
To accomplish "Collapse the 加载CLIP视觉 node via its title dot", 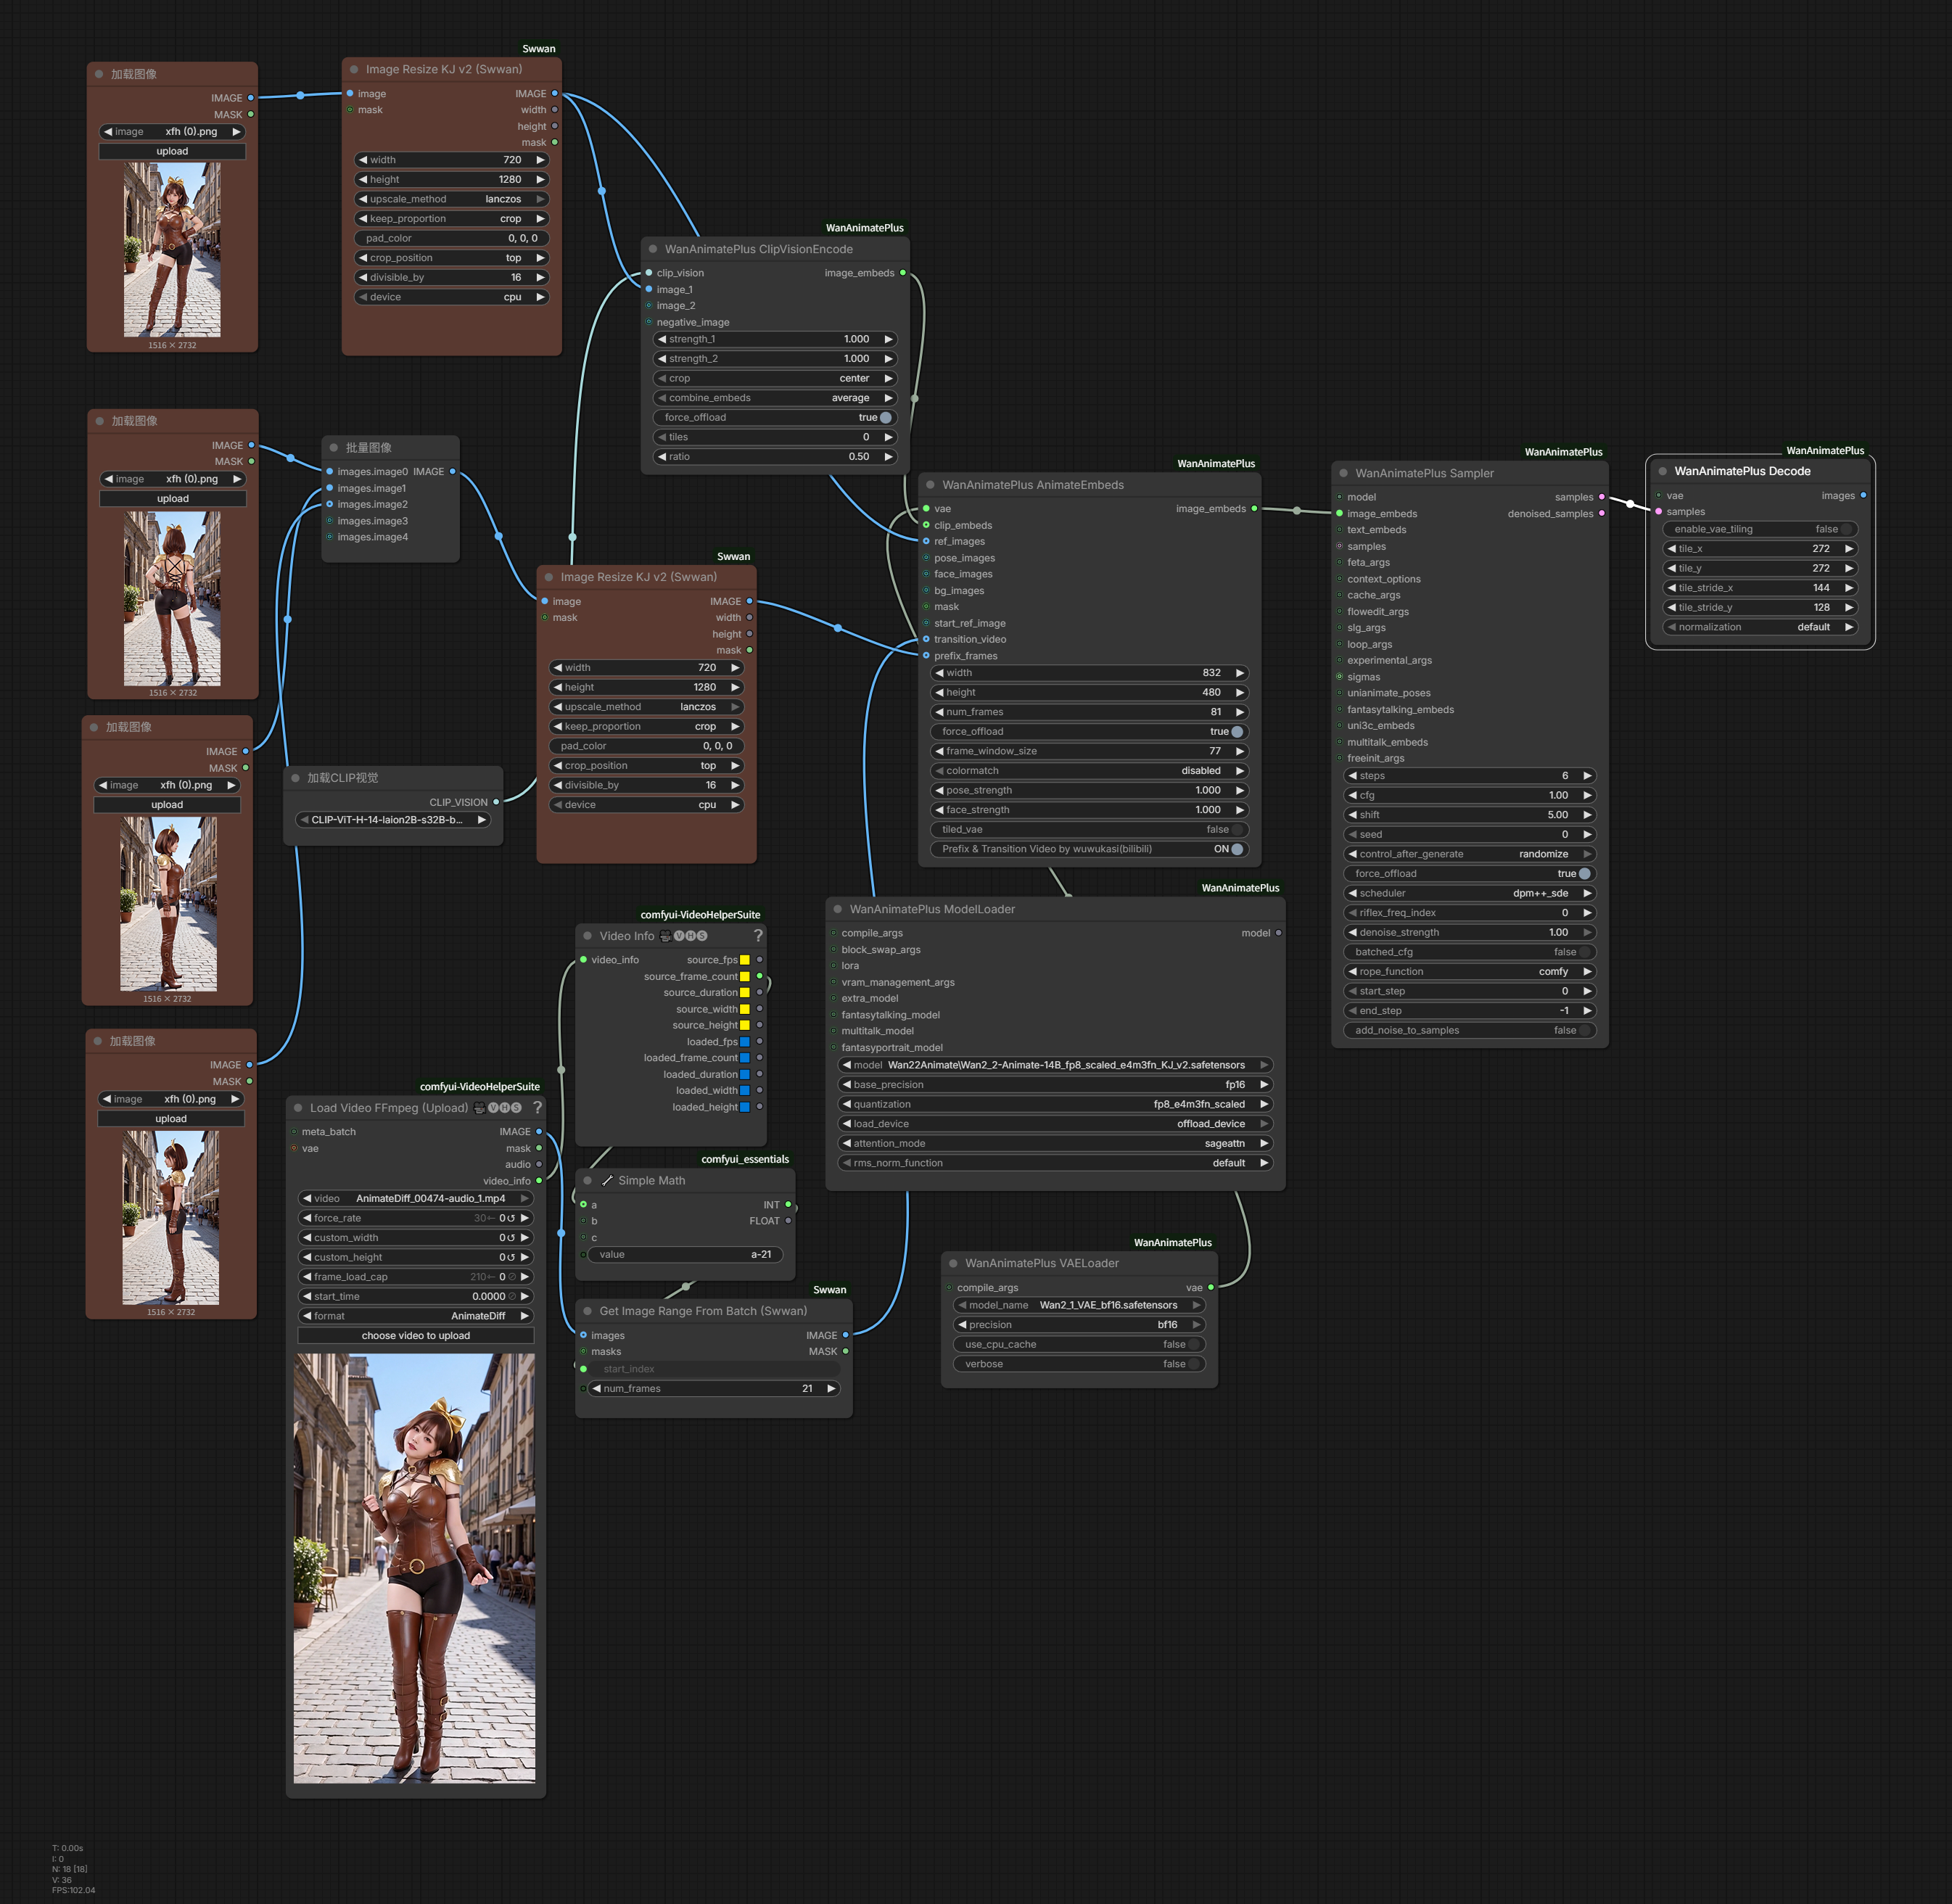I will [x=295, y=778].
